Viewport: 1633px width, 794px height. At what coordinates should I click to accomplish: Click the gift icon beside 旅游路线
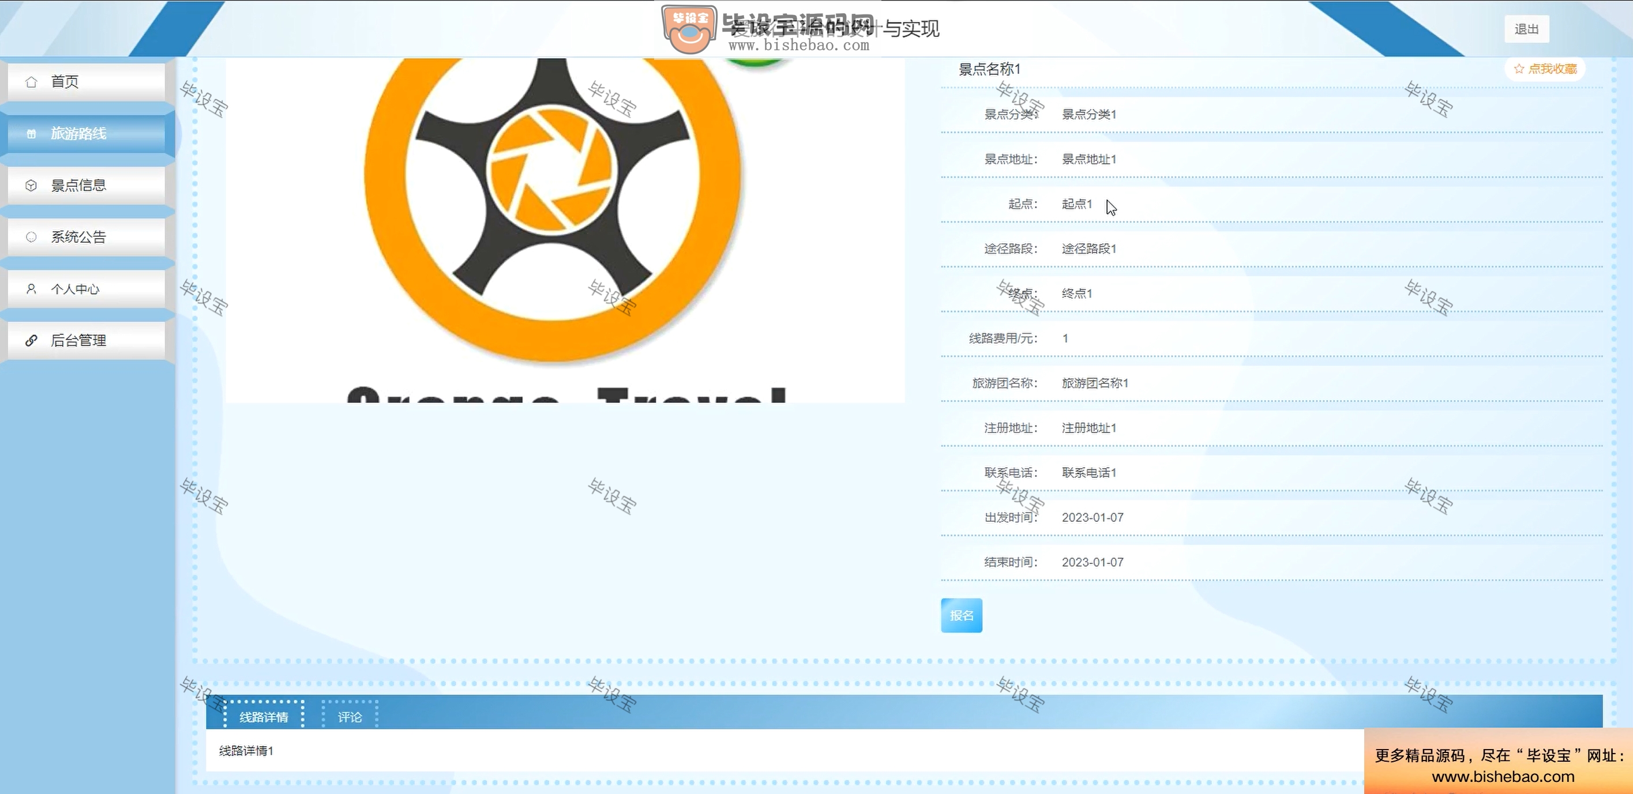click(31, 134)
